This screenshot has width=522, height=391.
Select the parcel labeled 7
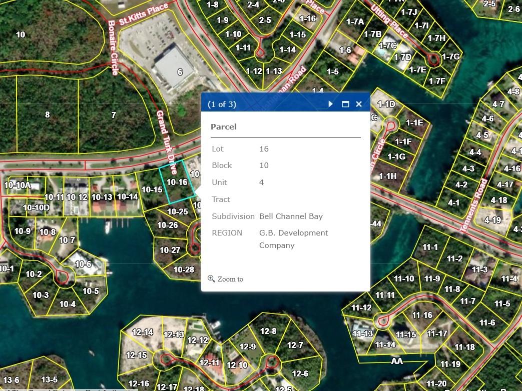point(114,115)
